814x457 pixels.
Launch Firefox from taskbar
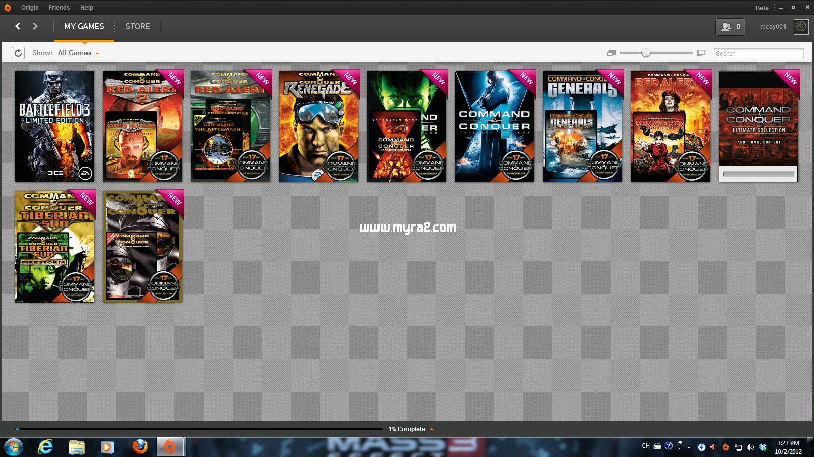139,447
